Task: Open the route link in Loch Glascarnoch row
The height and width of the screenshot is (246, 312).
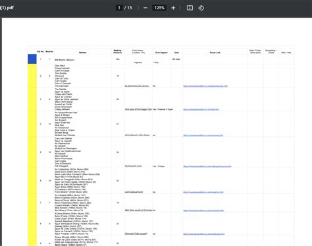Action: (203, 192)
